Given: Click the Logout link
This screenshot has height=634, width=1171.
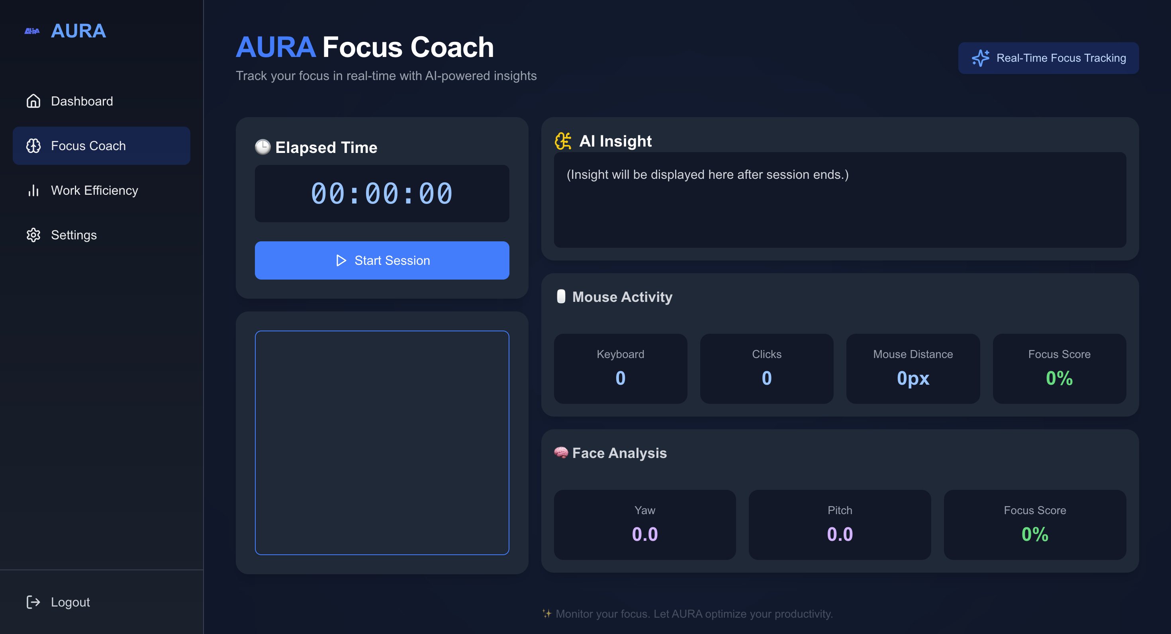Looking at the screenshot, I should click(x=70, y=602).
